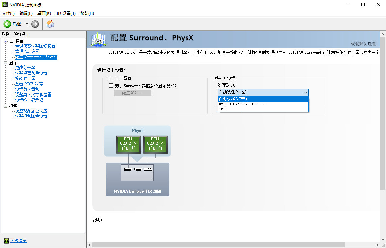Click horizontal scrollbar right arrow
This screenshot has height=248, width=386.
377,245
